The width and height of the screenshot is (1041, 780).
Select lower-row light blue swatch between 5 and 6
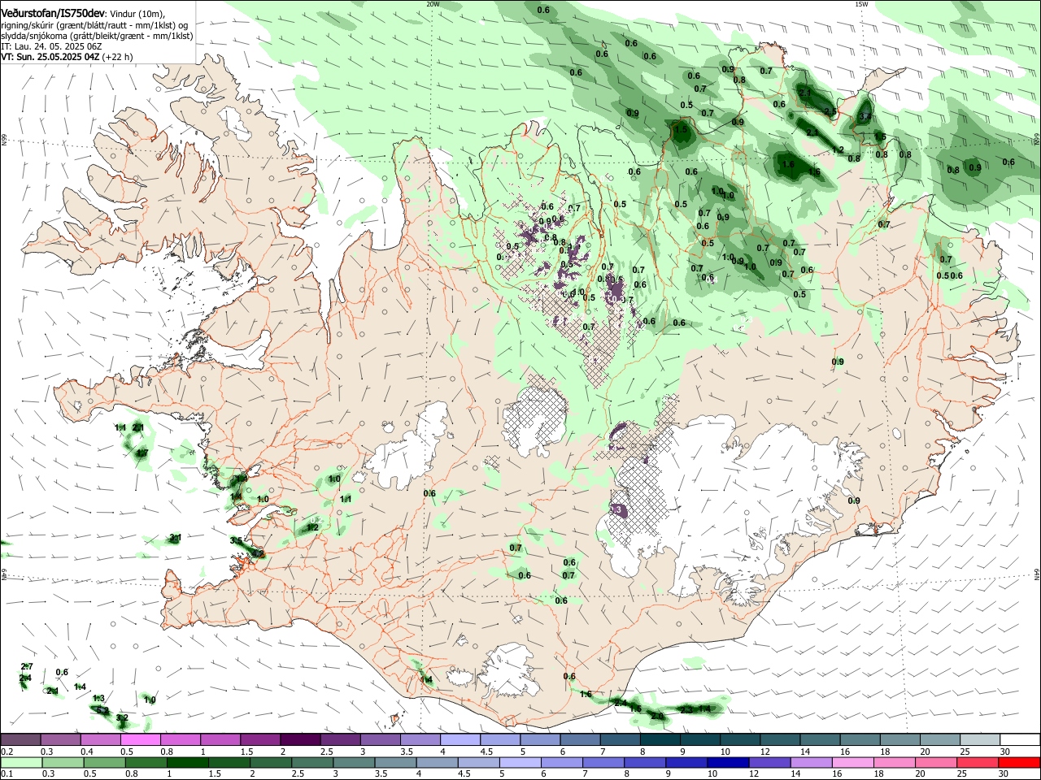pyautogui.click(x=520, y=763)
